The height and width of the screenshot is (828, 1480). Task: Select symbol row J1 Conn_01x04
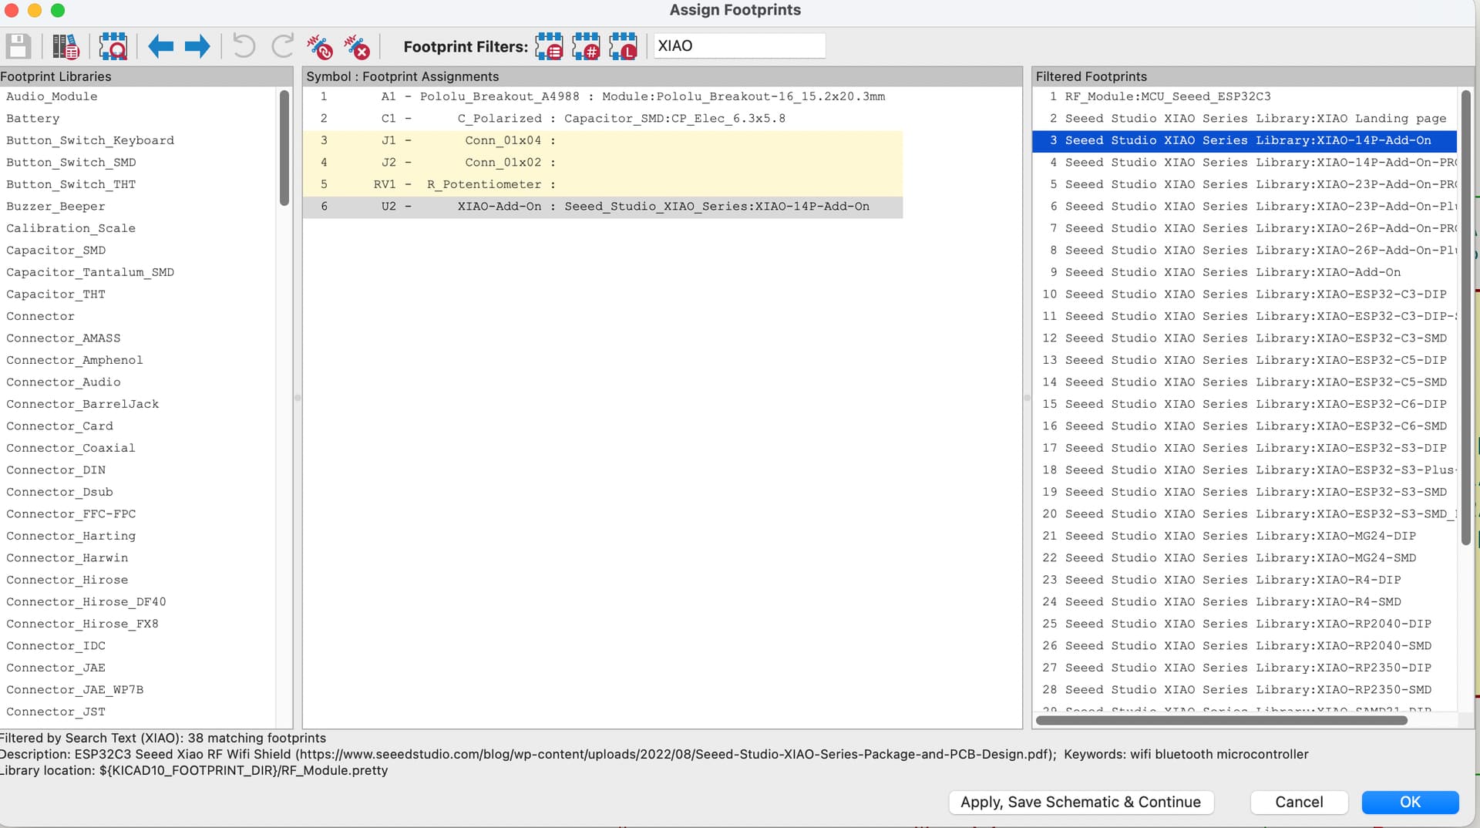[x=602, y=140]
